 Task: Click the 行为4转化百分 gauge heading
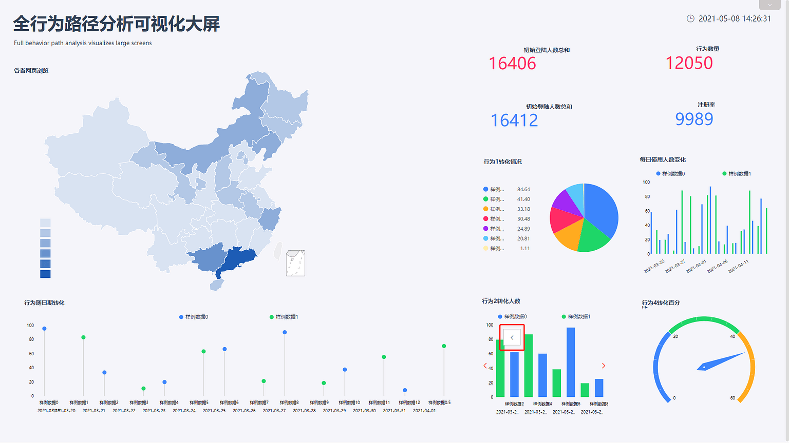[x=661, y=303]
